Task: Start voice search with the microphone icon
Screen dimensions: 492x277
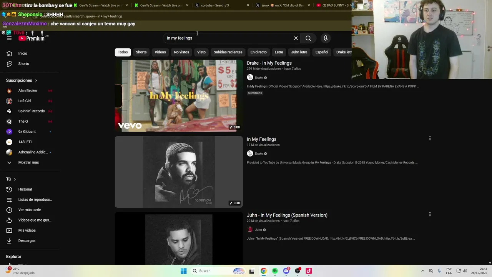Action: click(x=326, y=38)
